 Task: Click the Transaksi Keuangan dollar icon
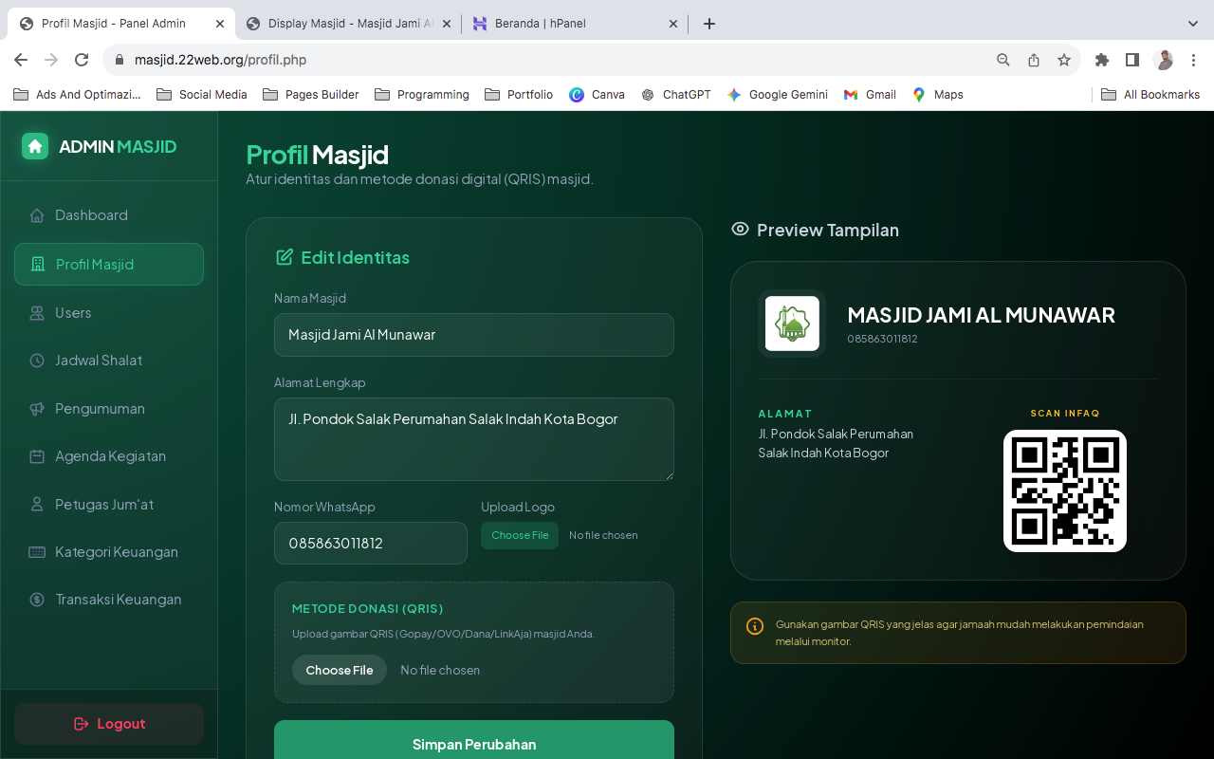(x=37, y=600)
